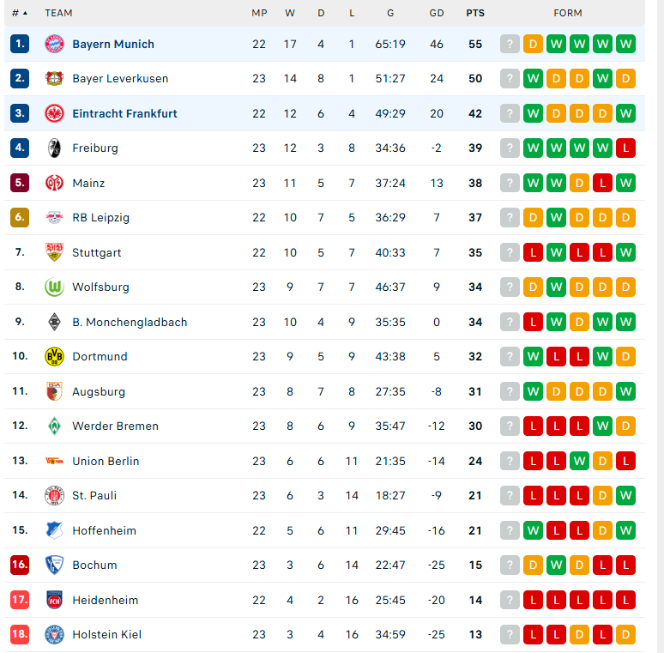Click the Dortmund BVB yellow logo
This screenshot has width=664, height=653.
[54, 357]
